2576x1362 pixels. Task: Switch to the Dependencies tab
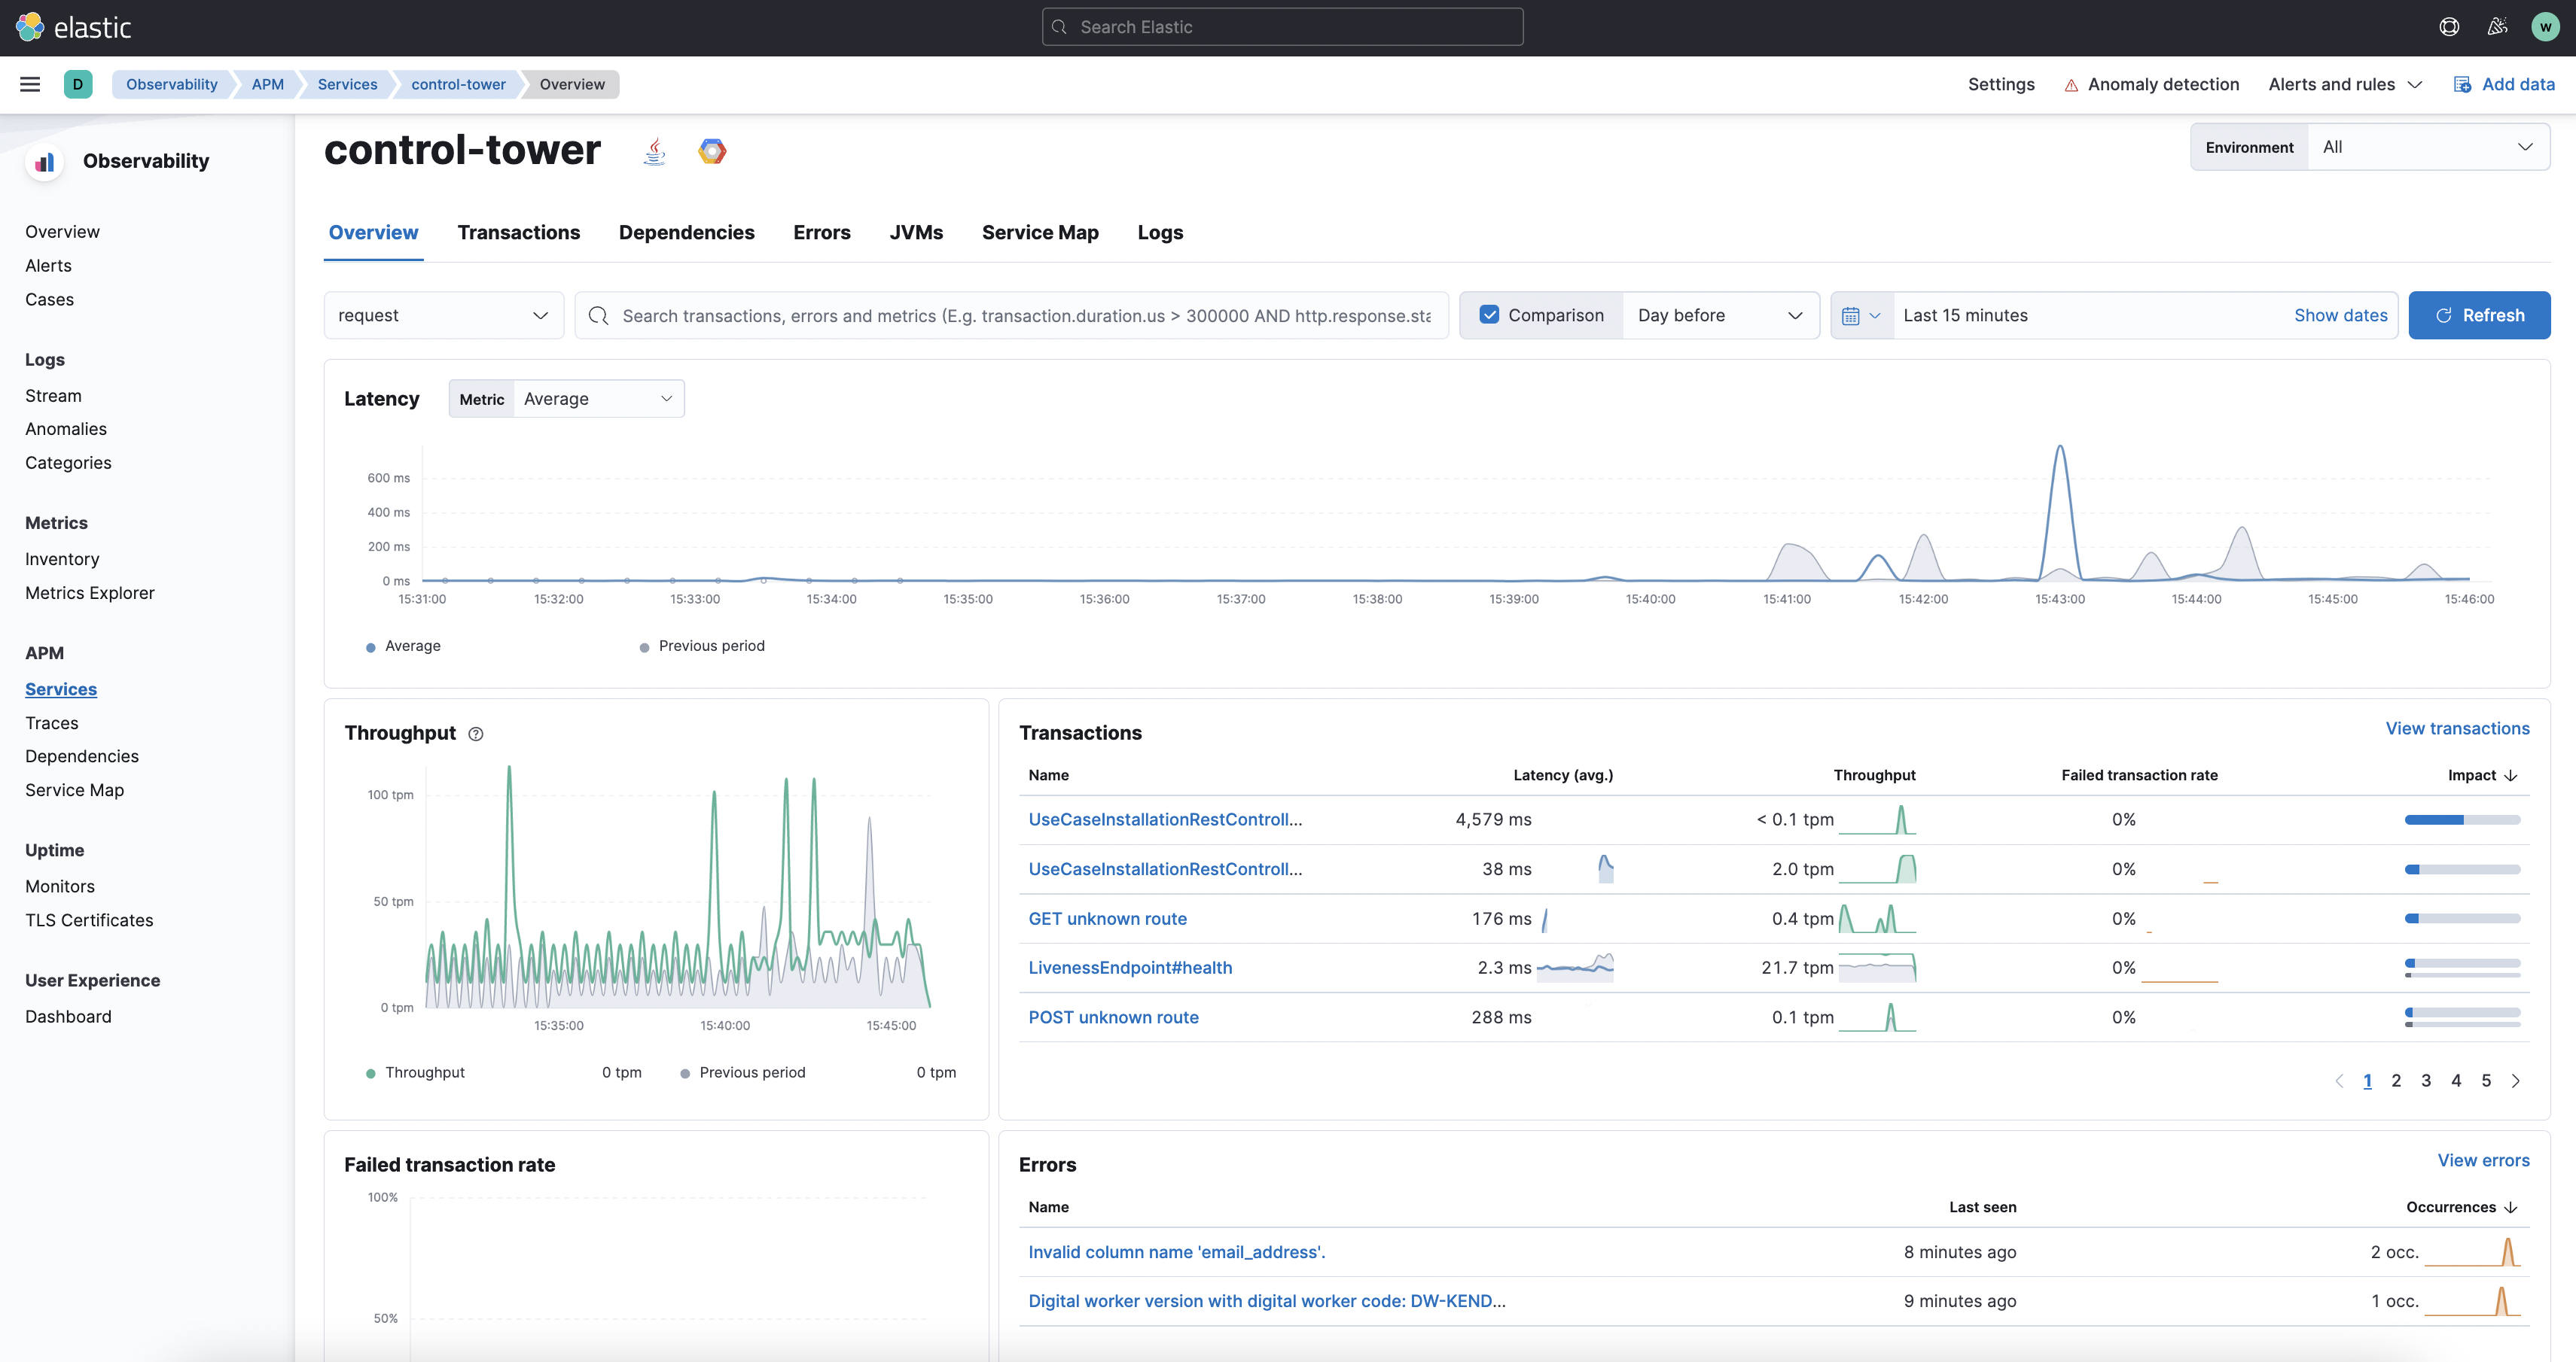pos(686,233)
